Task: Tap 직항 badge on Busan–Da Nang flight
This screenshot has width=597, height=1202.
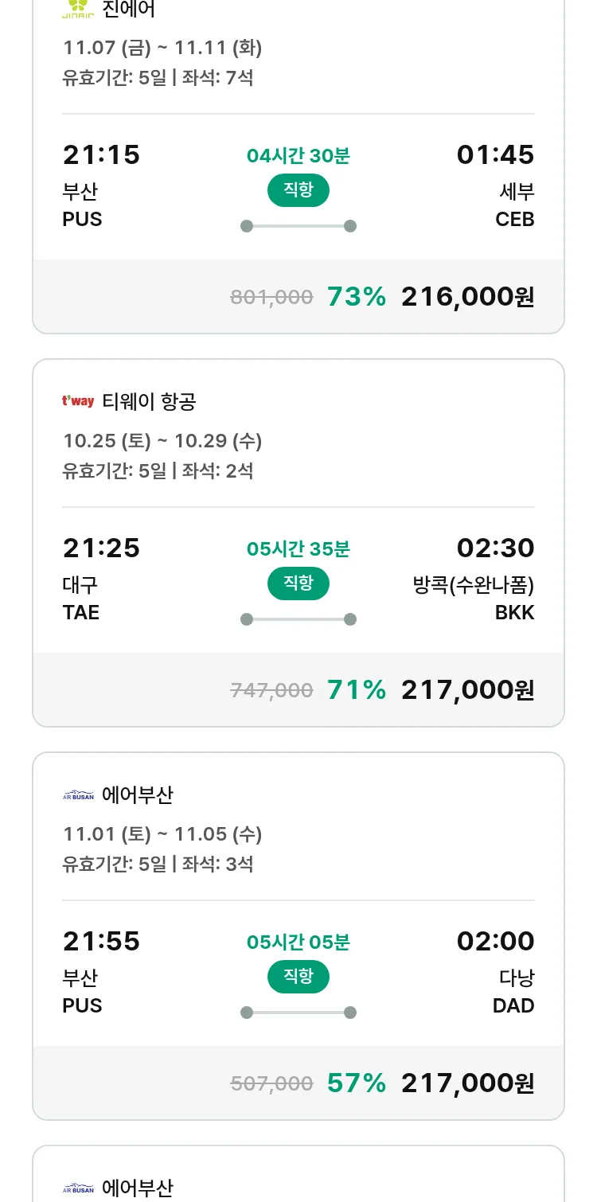Action: pyautogui.click(x=298, y=977)
